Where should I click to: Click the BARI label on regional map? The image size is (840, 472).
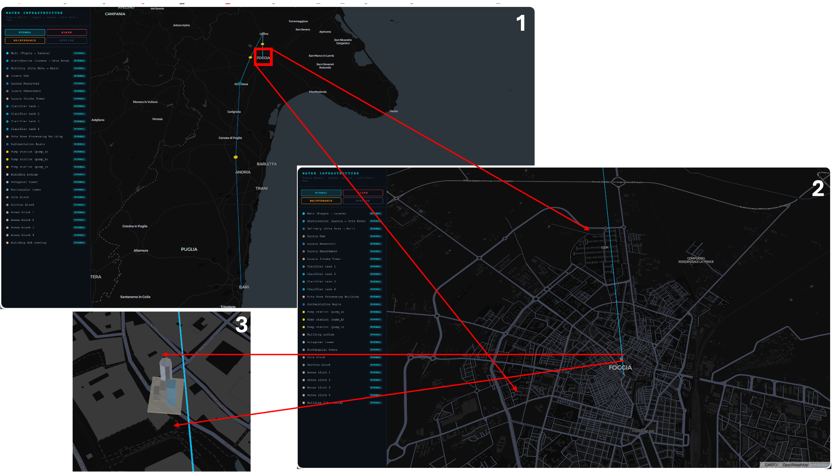pos(244,287)
